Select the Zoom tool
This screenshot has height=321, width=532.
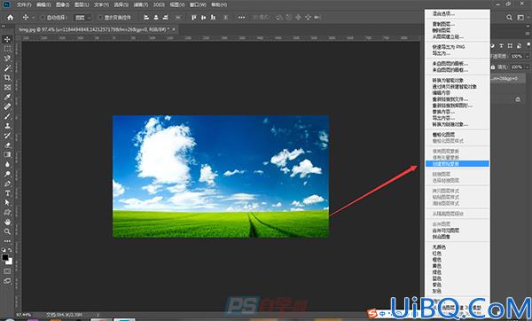(7, 231)
